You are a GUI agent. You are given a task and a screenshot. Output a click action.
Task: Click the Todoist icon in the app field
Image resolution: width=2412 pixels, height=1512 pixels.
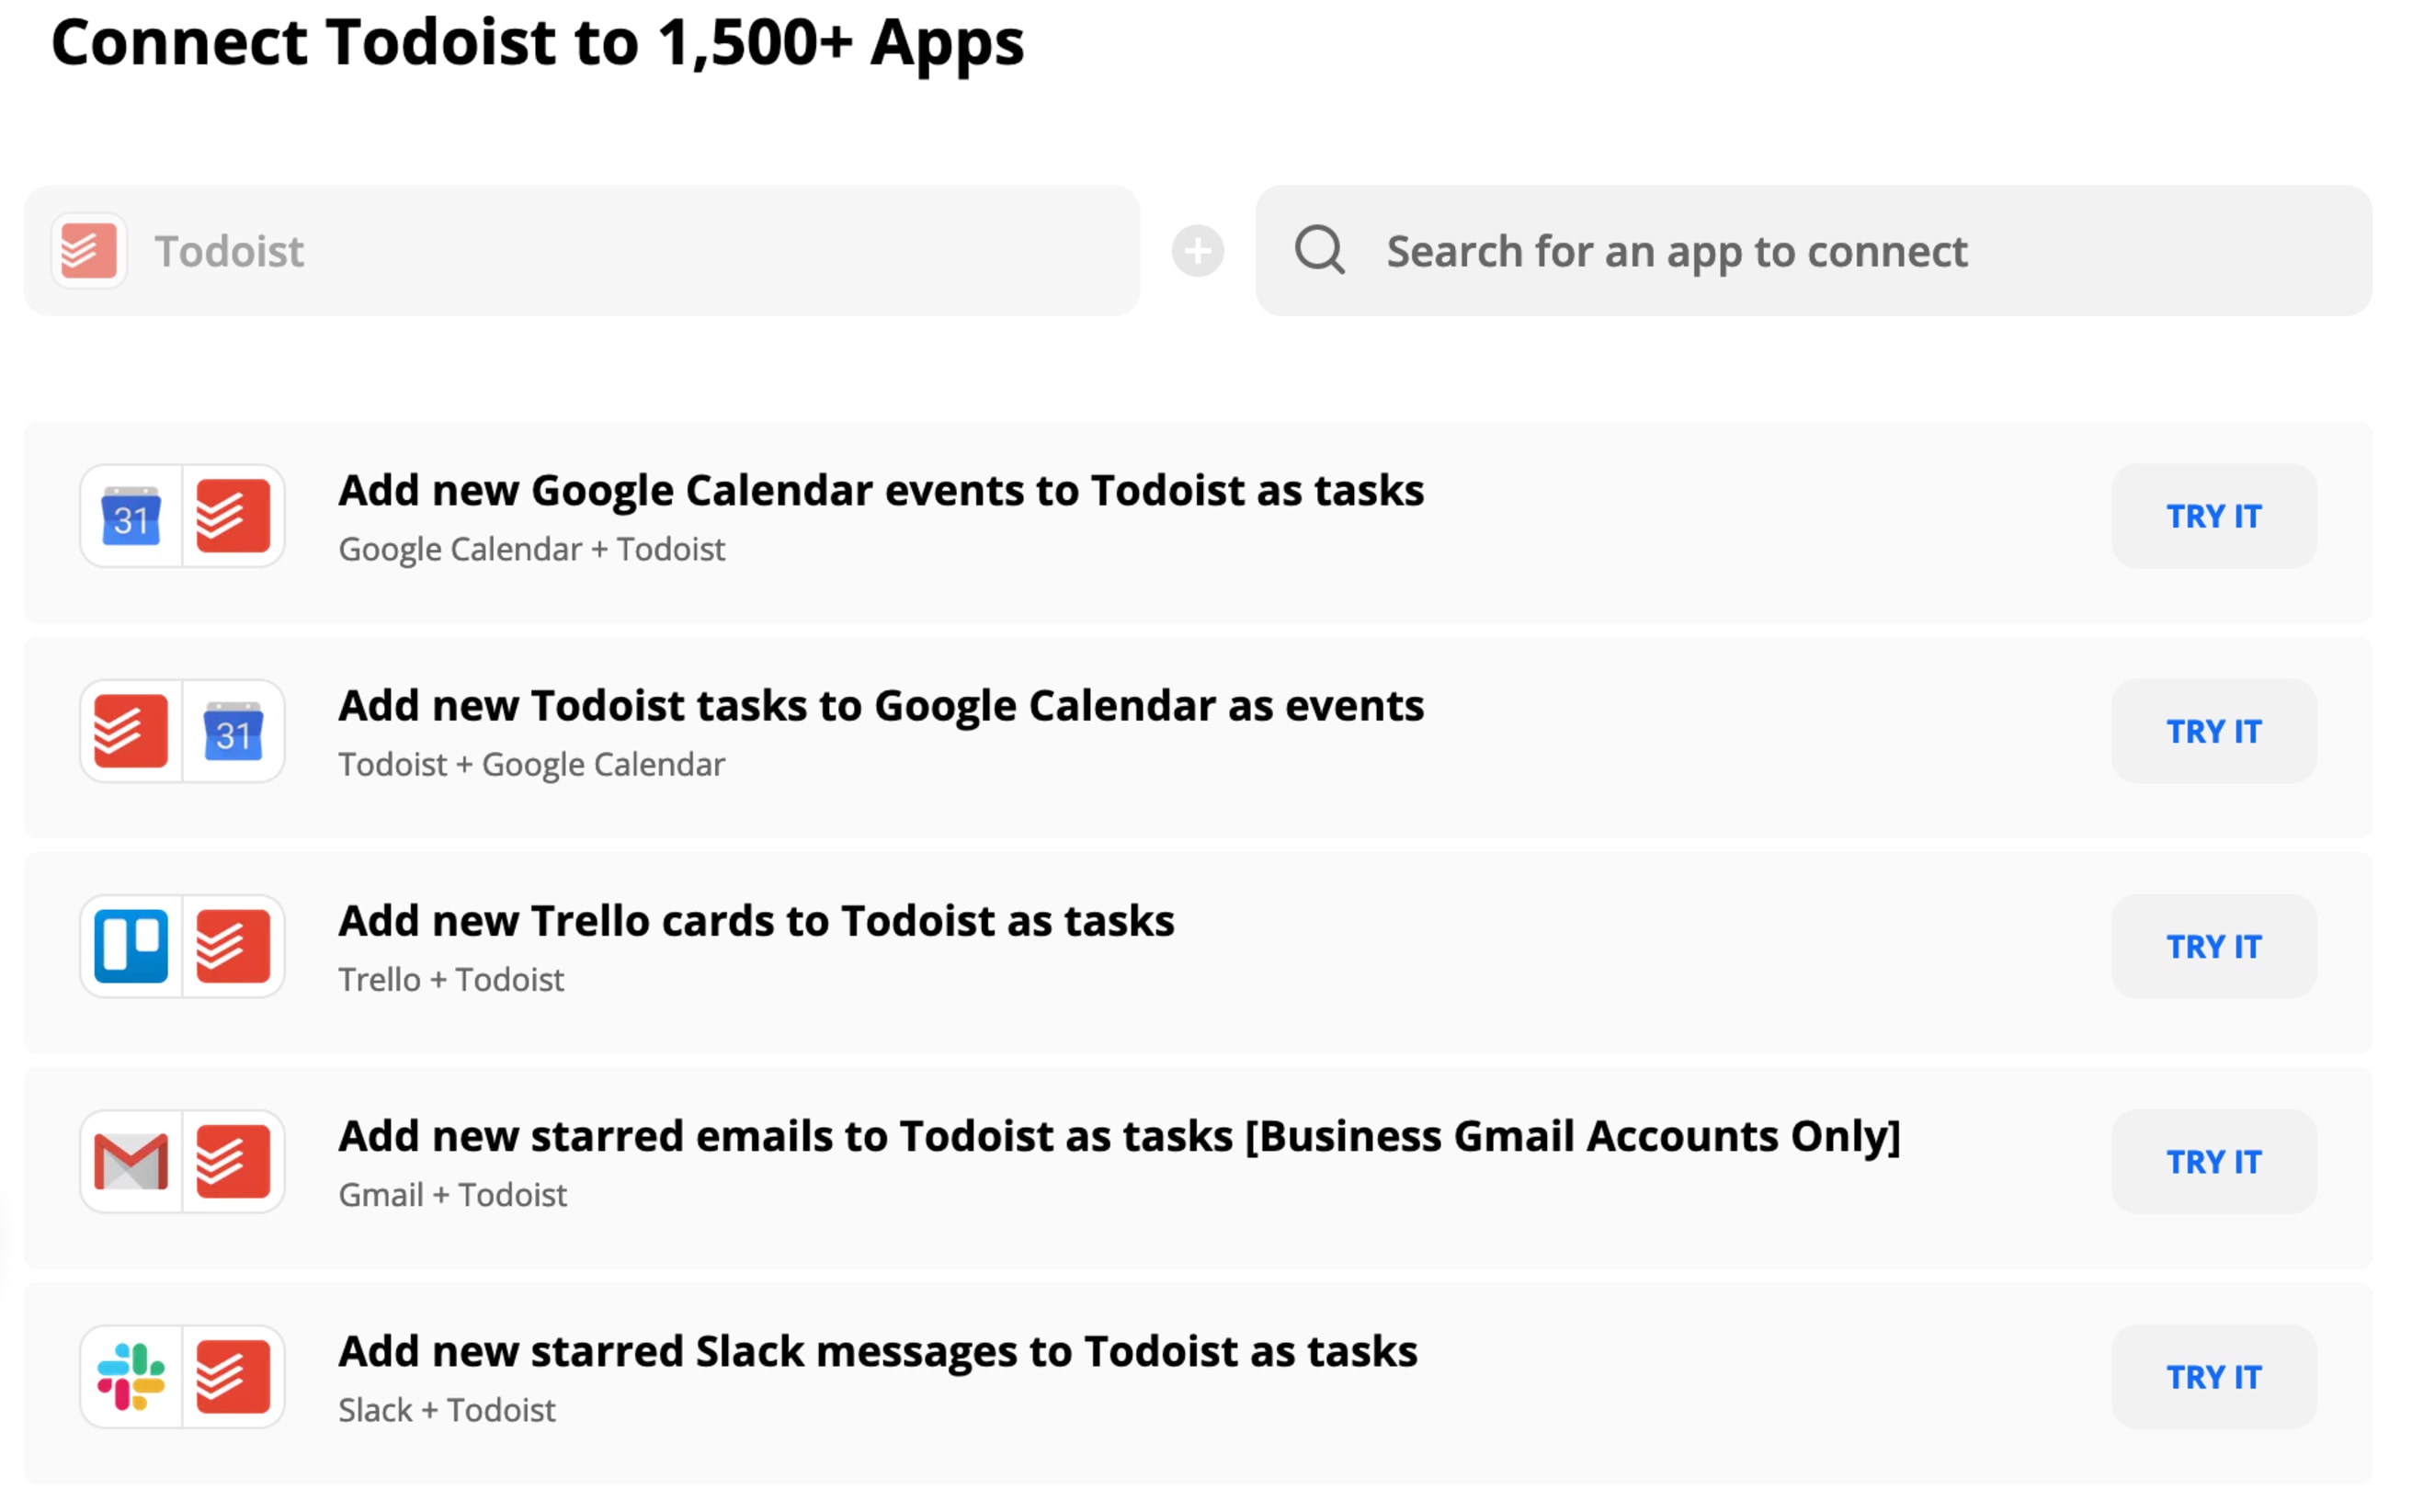(89, 250)
